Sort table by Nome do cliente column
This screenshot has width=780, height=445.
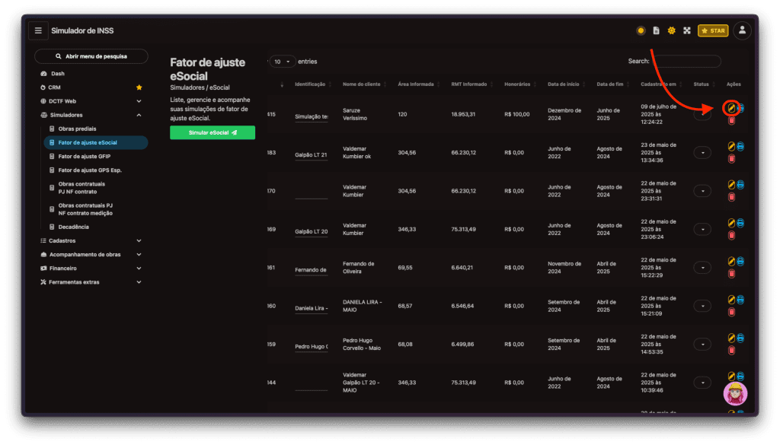click(363, 84)
